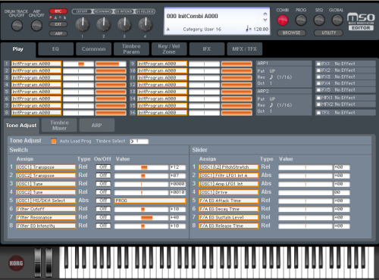Click the down arrow in the combi display
379x280 pixels.
click(x=265, y=20)
